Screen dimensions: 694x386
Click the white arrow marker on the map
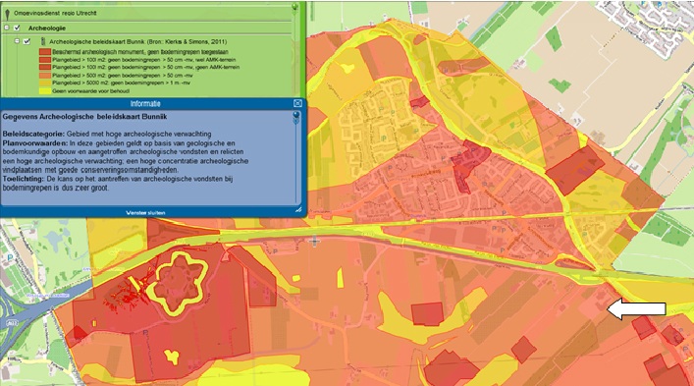pos(636,308)
